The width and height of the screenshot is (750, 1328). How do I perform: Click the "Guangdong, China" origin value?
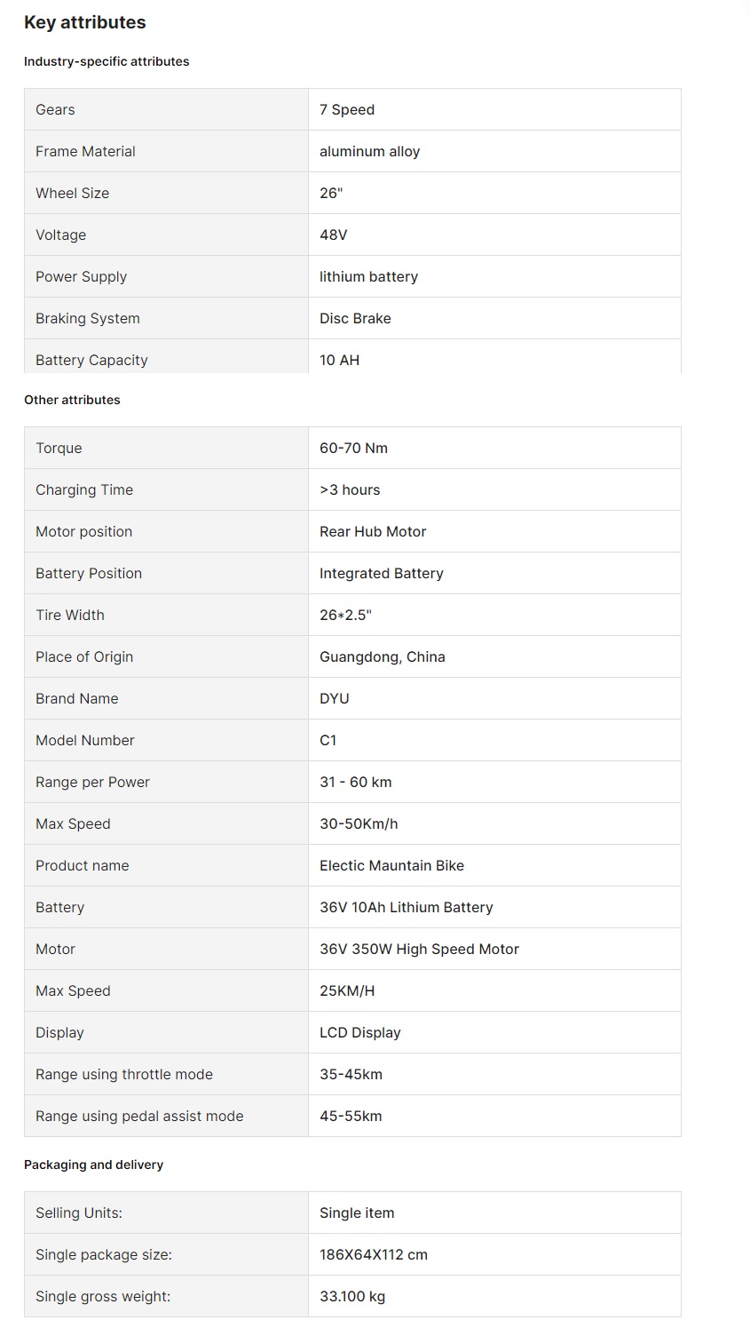coord(383,657)
